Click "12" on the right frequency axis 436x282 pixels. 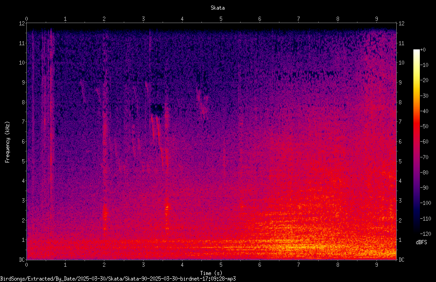point(401,24)
